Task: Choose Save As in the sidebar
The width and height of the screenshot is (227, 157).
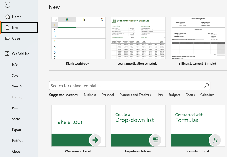Action: pyautogui.click(x=19, y=86)
